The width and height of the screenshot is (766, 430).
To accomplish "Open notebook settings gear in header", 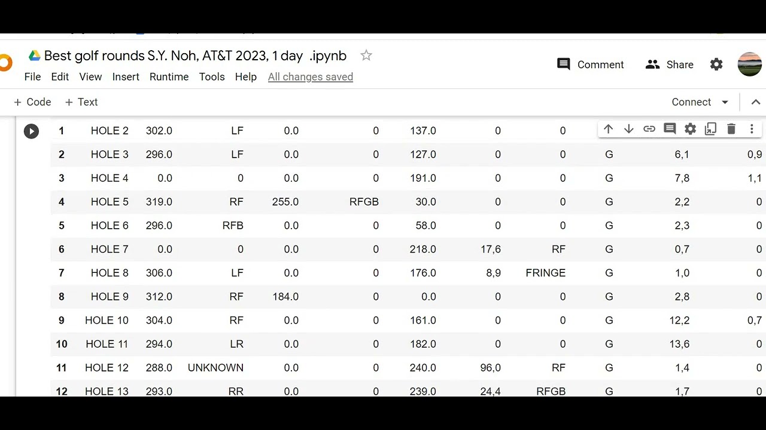I will (x=716, y=64).
